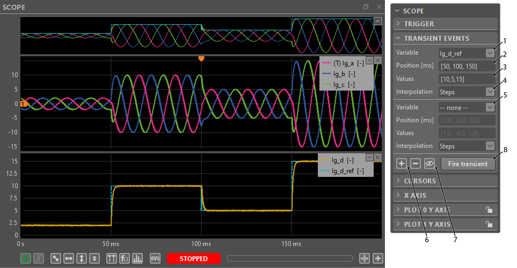
Task: Start scope acquisition with the green play button
Action: (26, 258)
